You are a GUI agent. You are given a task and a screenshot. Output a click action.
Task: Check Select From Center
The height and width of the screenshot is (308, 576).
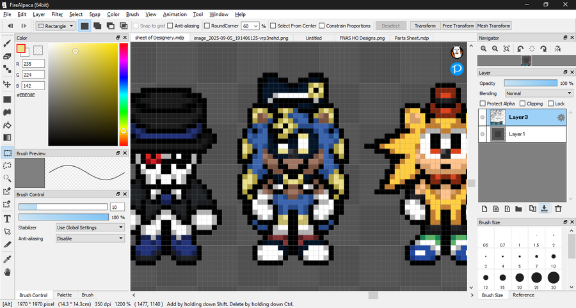point(273,26)
